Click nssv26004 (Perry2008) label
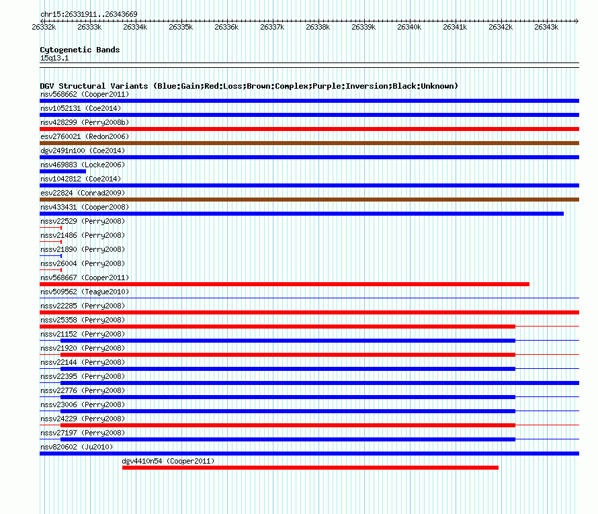The image size is (598, 514). click(x=83, y=263)
